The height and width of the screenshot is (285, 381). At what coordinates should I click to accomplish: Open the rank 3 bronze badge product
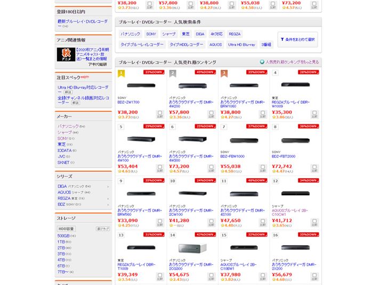coord(224,73)
